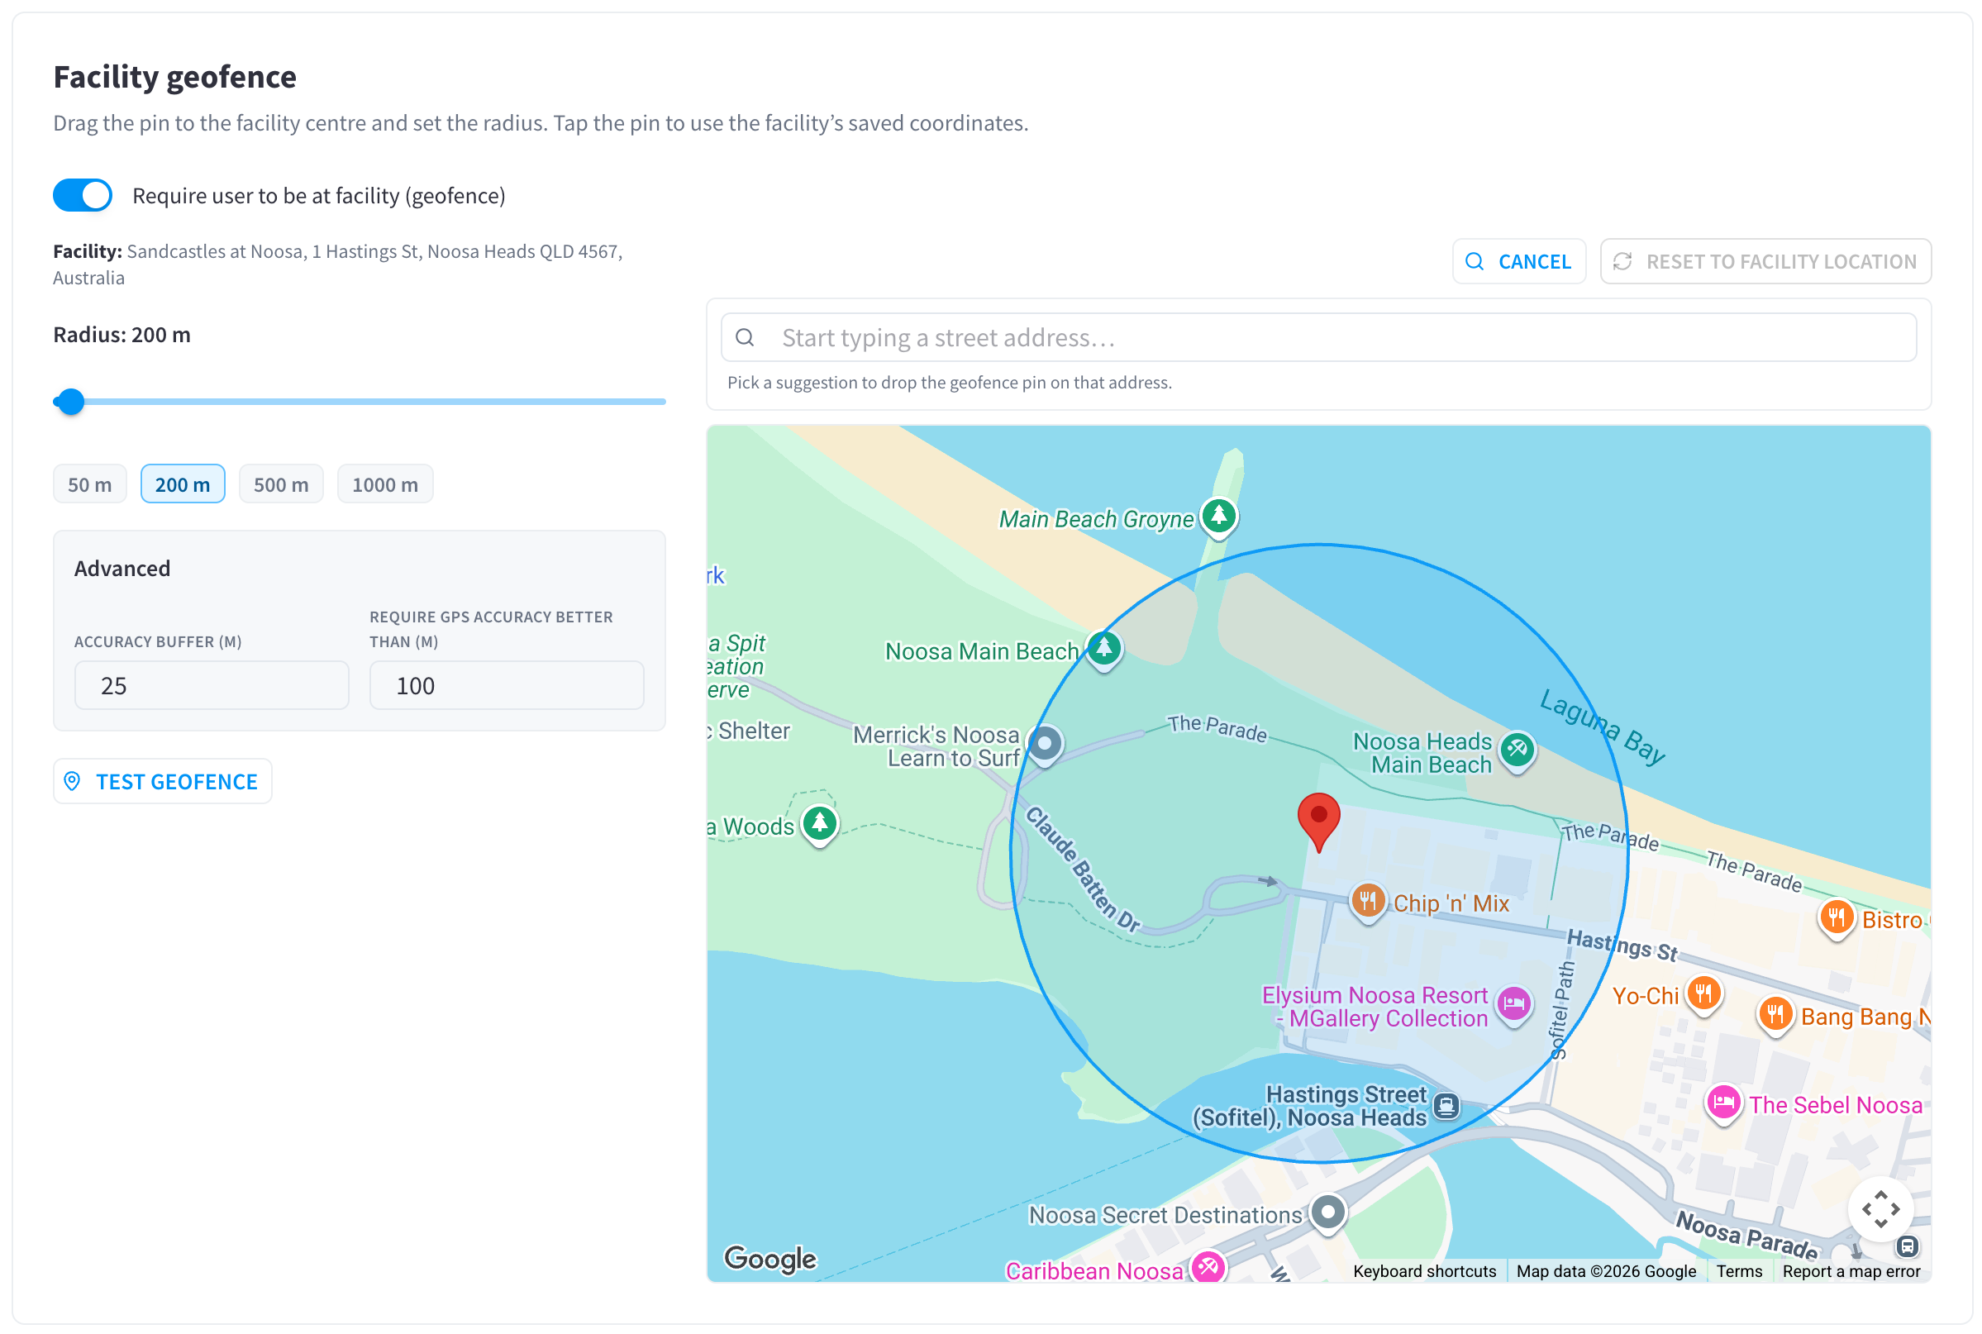Image resolution: width=1982 pixels, height=1334 pixels.
Task: Open Keyboard shortcuts on the map
Action: click(1424, 1271)
